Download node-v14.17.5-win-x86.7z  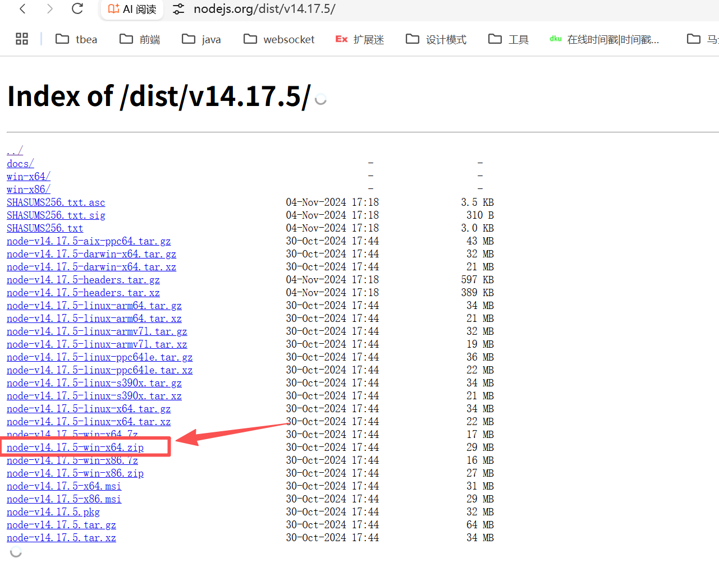[x=72, y=460]
